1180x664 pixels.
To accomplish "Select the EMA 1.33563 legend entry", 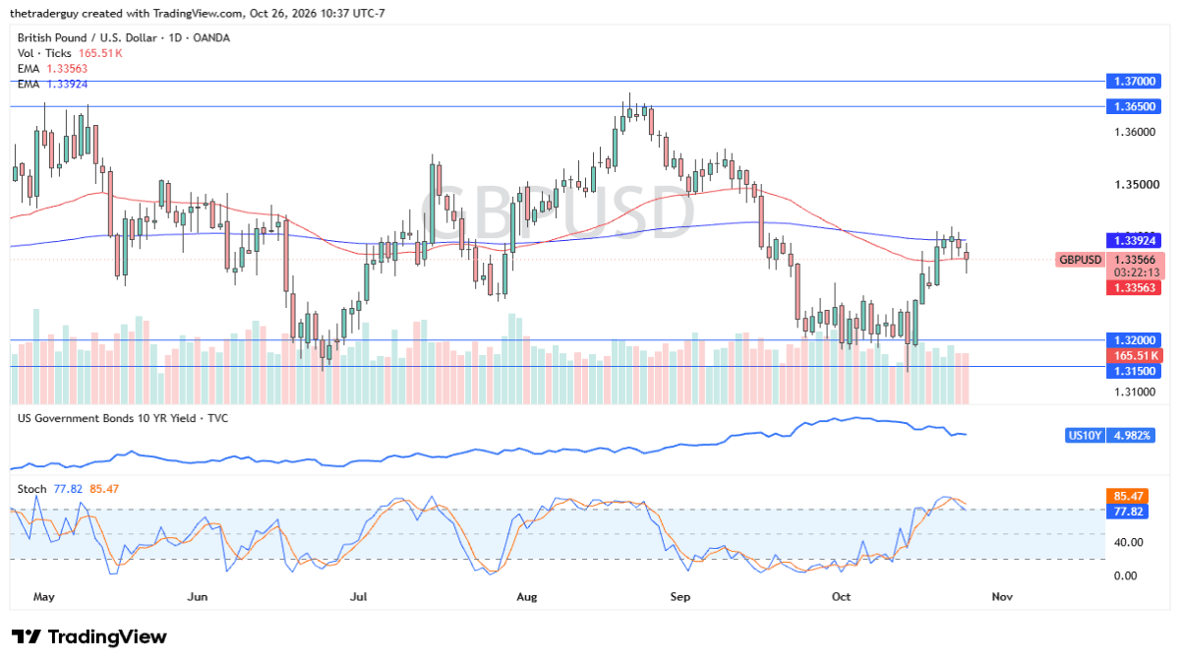I will pos(53,69).
